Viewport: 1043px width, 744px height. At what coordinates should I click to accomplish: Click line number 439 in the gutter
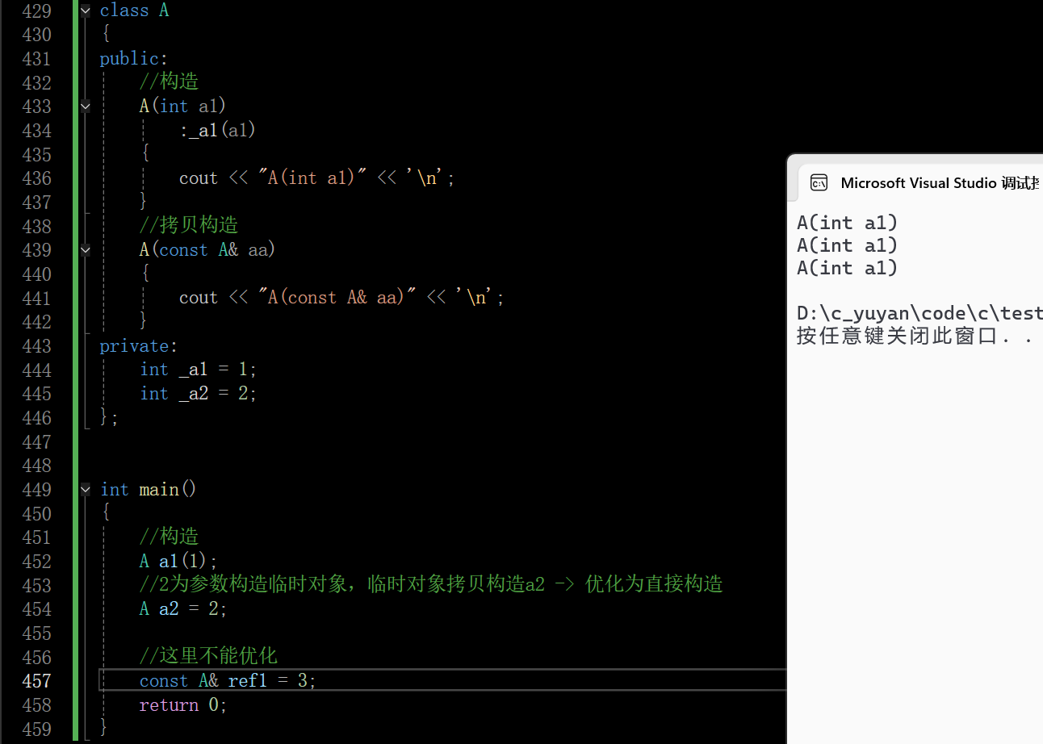click(x=36, y=250)
